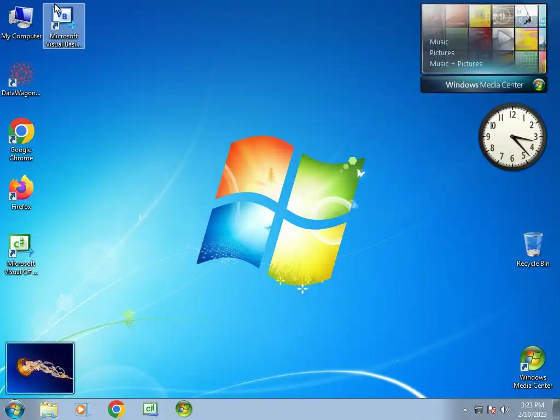Select the Google Chrome desktop shortcut

point(21,139)
